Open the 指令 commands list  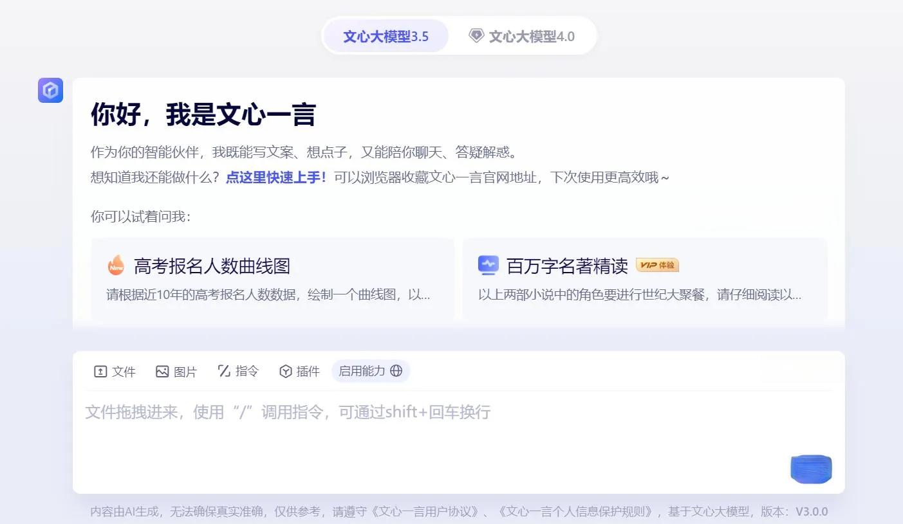[238, 371]
